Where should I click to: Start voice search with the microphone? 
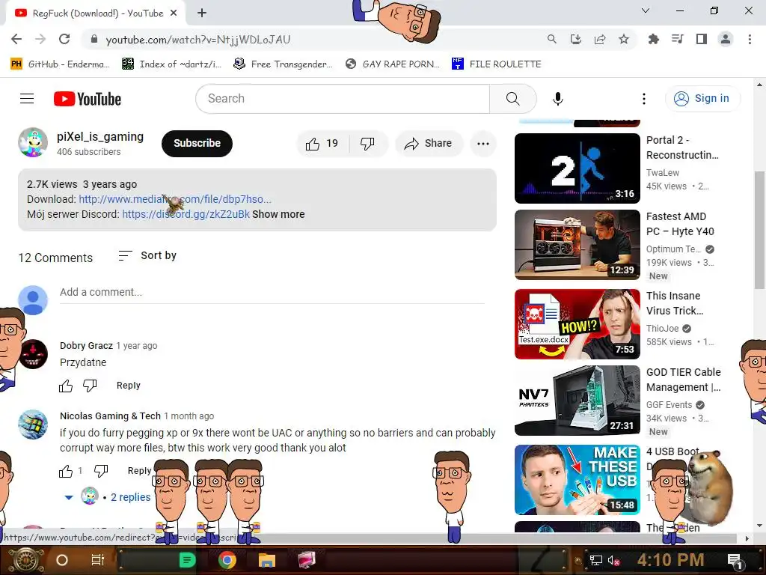coord(557,99)
